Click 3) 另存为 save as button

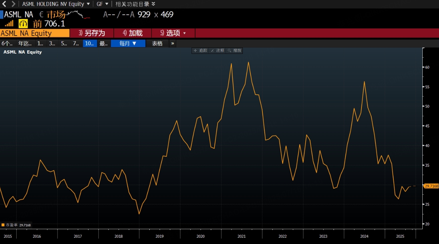(x=92, y=33)
